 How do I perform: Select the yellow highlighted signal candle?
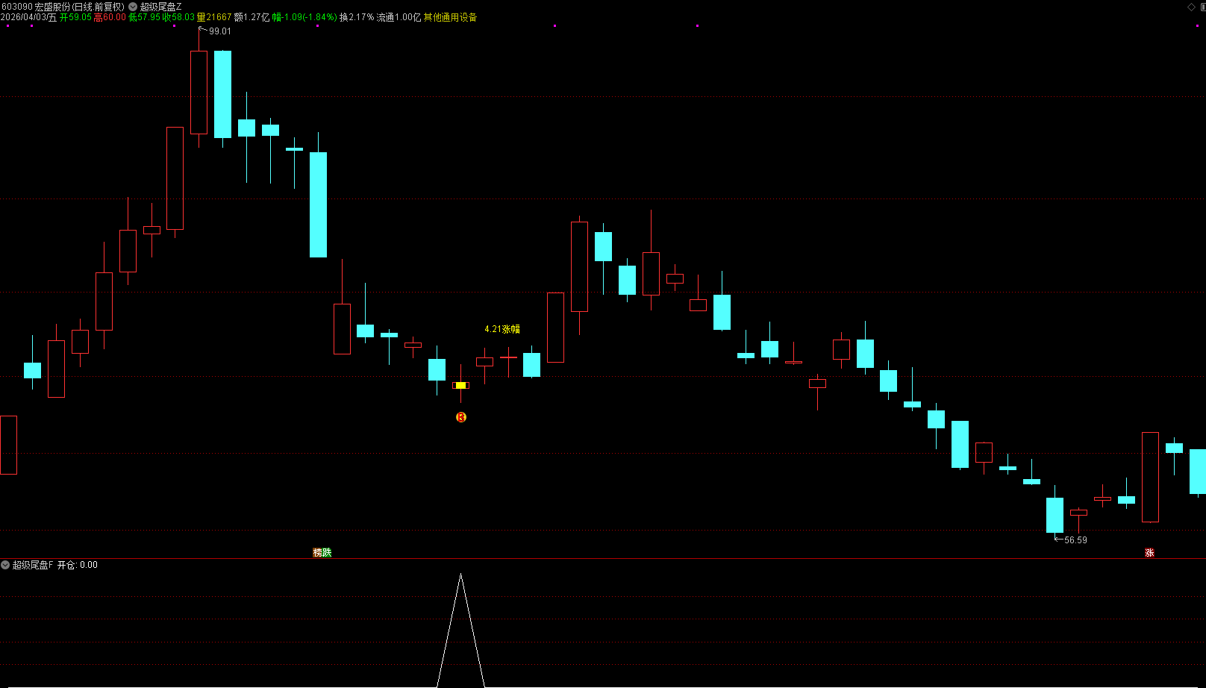coord(460,385)
